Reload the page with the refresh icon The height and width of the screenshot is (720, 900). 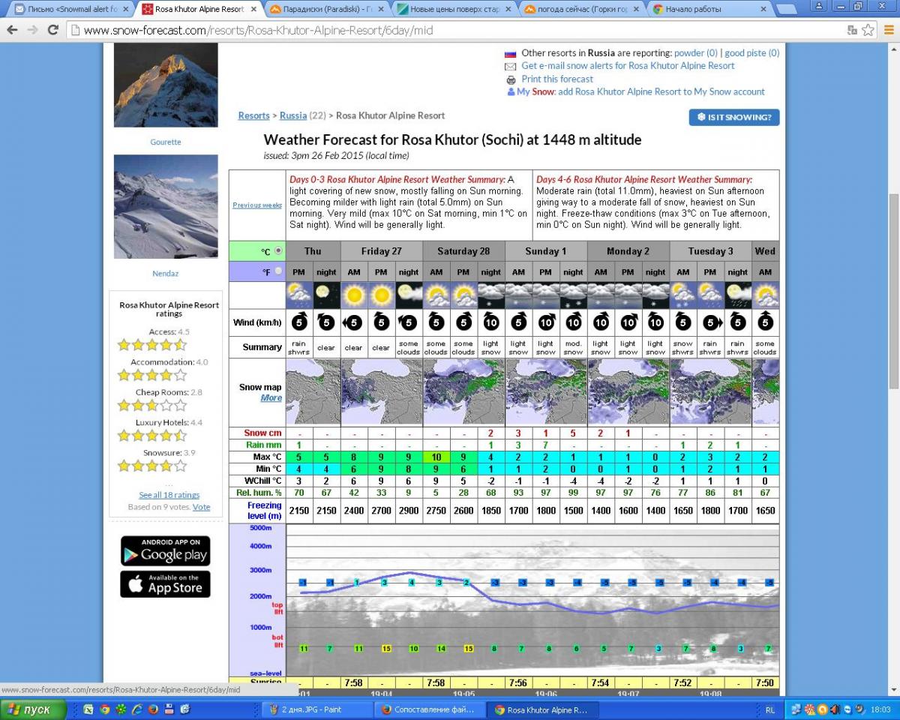point(52,30)
